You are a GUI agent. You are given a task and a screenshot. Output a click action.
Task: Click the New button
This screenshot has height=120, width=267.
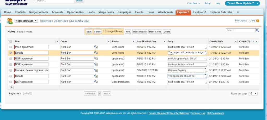[128, 31]
